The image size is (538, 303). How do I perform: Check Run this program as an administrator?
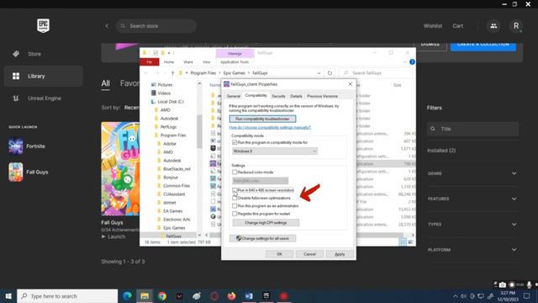click(x=235, y=205)
